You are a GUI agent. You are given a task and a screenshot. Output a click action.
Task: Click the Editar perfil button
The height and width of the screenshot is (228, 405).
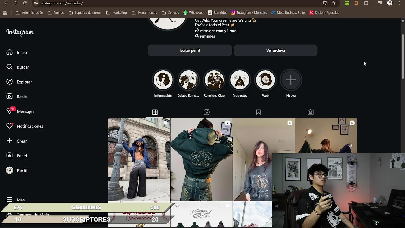pos(190,50)
